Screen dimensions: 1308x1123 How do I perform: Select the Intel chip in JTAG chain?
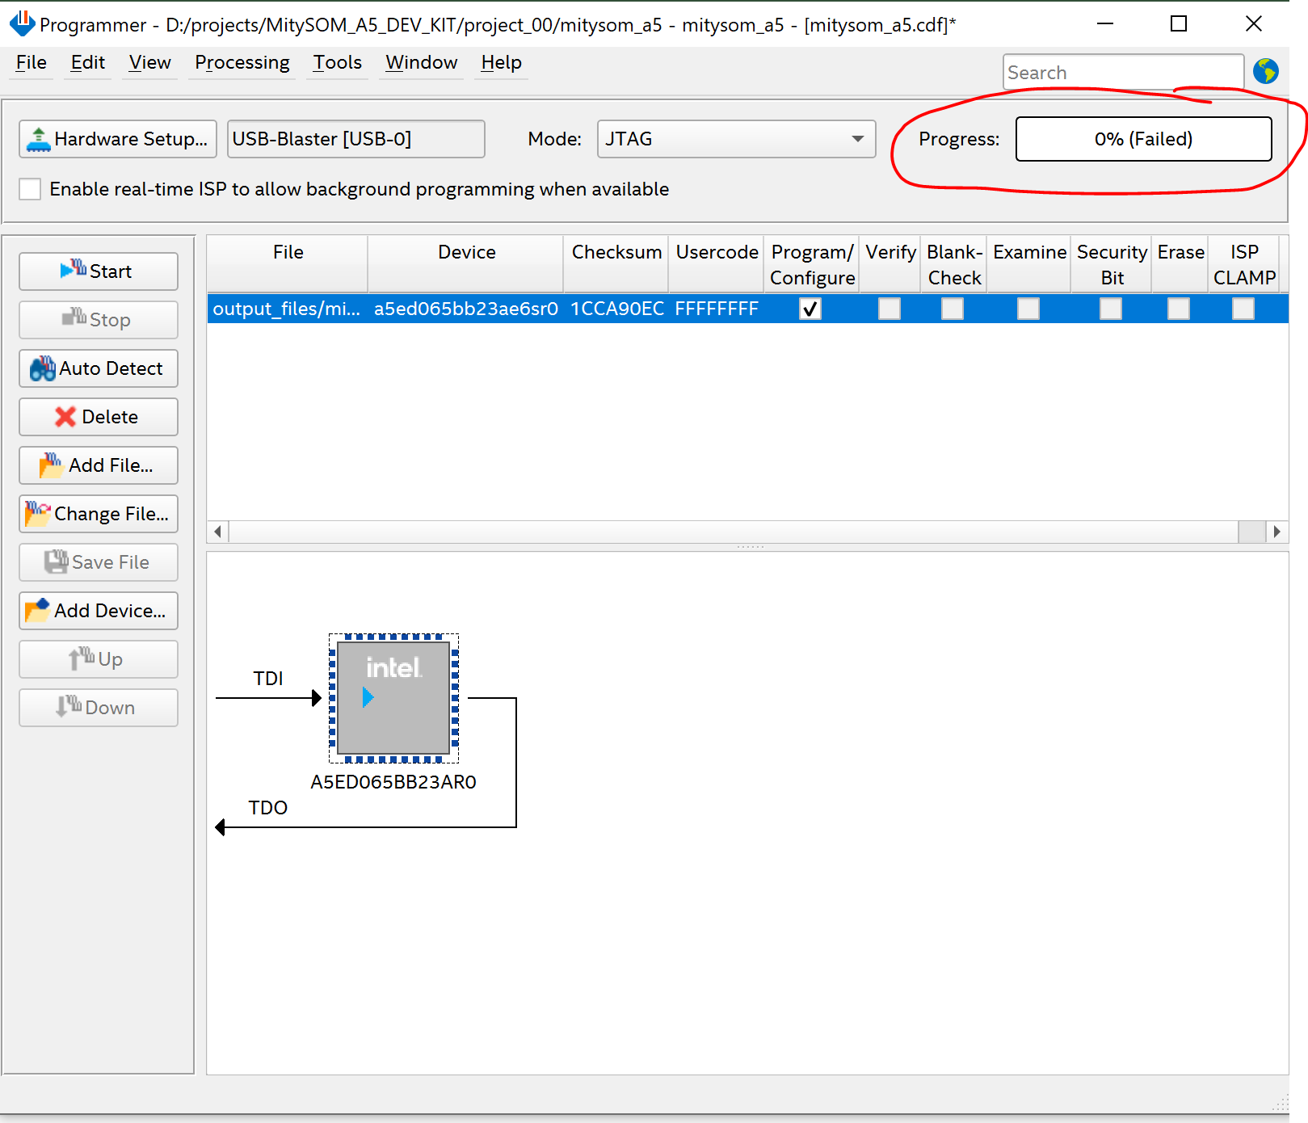click(393, 698)
